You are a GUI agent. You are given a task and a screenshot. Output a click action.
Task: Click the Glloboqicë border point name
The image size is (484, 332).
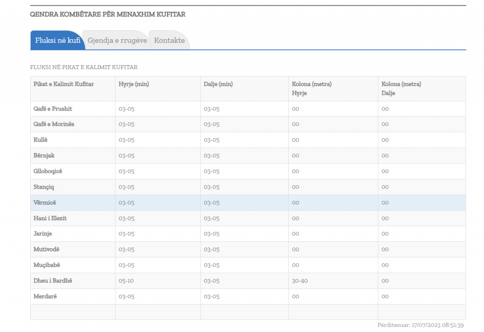tap(48, 171)
